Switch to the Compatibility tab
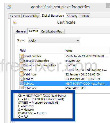 31,16
